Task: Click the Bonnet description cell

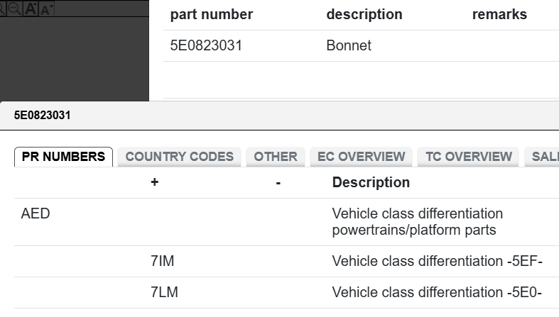Action: pyautogui.click(x=349, y=45)
